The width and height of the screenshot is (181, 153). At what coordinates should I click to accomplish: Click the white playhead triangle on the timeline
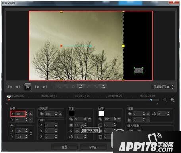9,97
